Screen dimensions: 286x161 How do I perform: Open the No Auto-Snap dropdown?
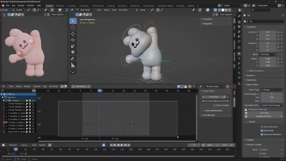[x=215, y=87]
